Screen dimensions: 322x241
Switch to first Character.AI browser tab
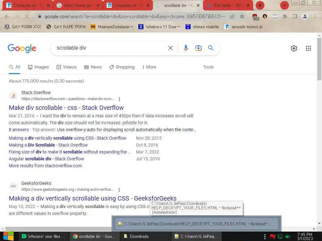click(28, 6)
